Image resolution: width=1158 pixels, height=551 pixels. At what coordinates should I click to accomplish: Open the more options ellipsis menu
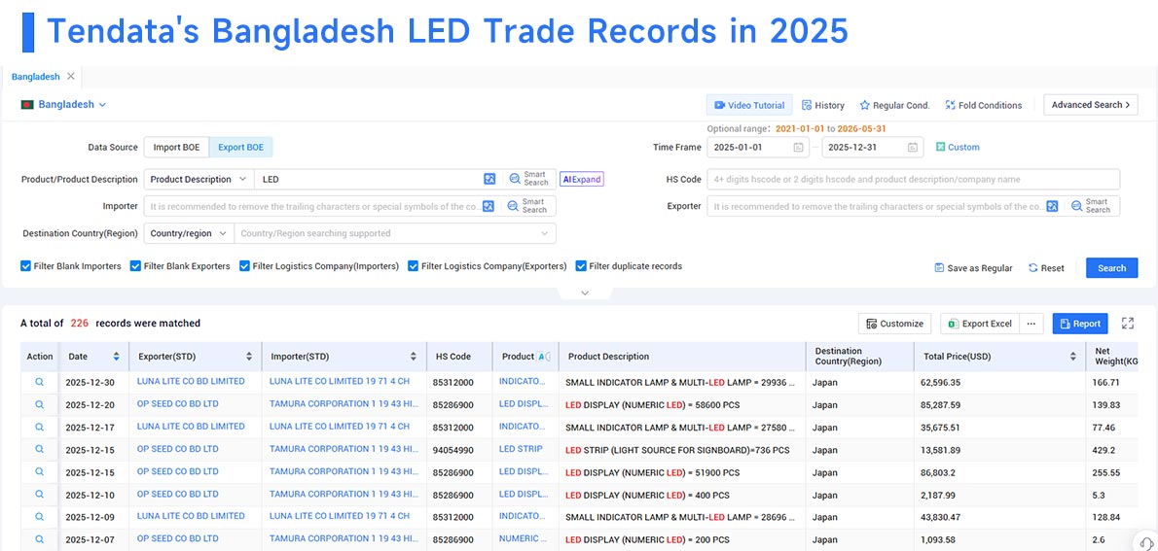pyautogui.click(x=1031, y=324)
